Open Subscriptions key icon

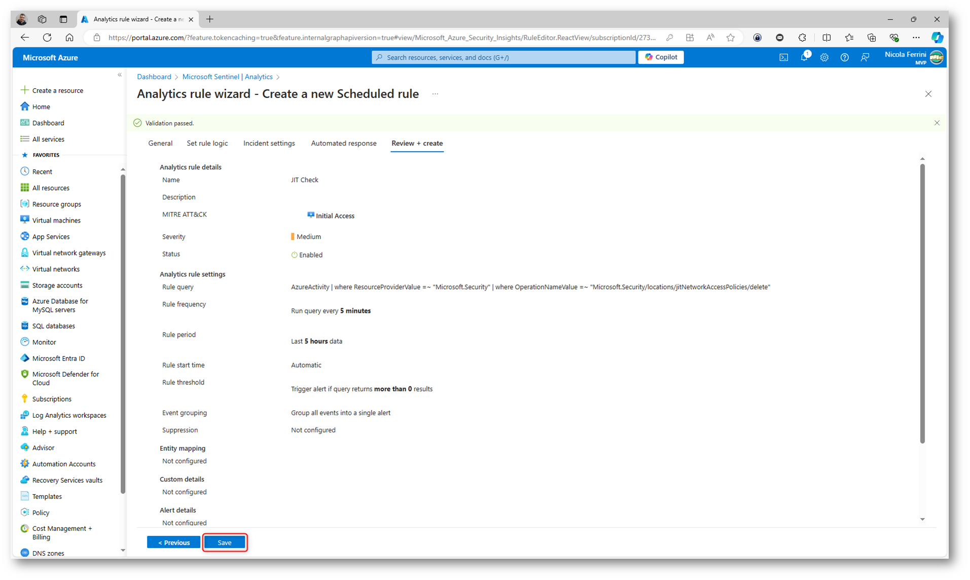24,399
